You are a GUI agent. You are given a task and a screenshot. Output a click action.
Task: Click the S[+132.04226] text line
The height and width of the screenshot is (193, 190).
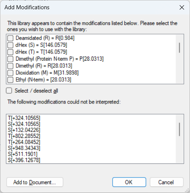coord(24,130)
